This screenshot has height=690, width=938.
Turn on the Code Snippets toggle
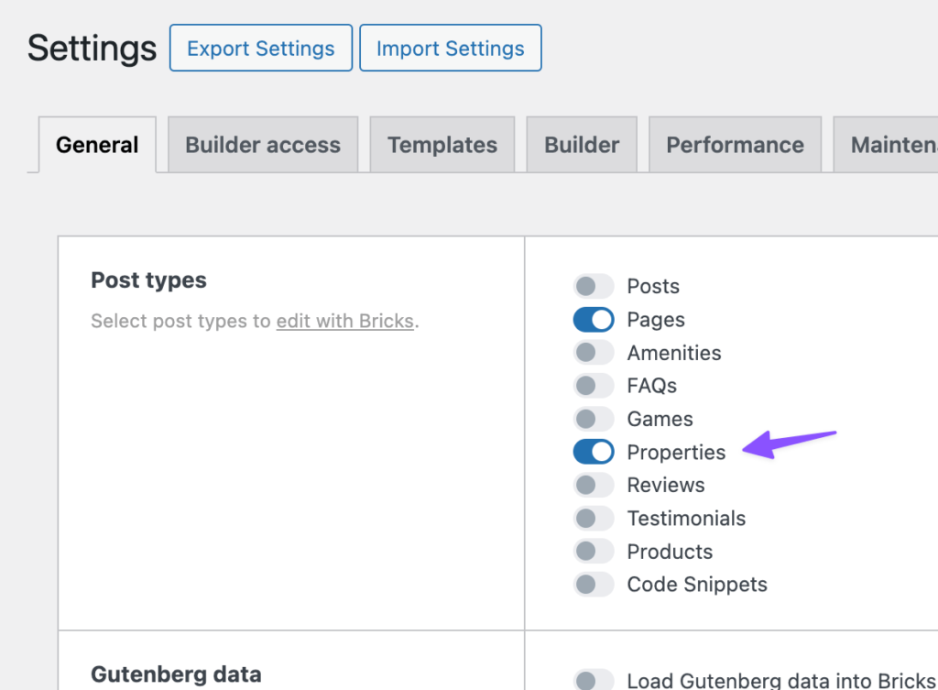(594, 584)
